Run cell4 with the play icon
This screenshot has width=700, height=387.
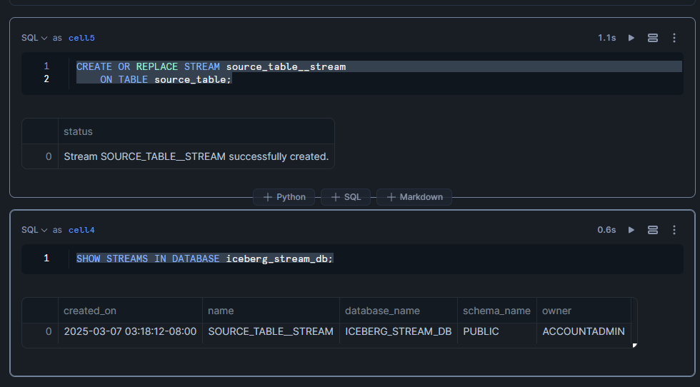[x=631, y=230]
